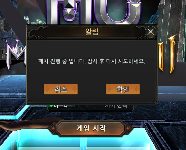This screenshot has height=150, width=186.
Task: Select the 마드4 server entry
Action: [x=61, y=106]
